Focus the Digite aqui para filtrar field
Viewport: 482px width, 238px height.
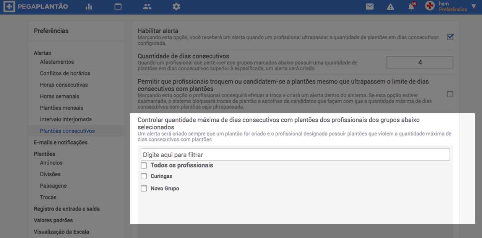coord(295,155)
